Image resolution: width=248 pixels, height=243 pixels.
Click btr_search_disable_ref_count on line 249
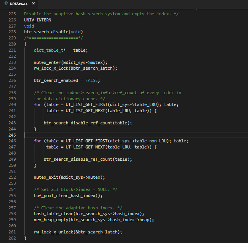pos(78,159)
